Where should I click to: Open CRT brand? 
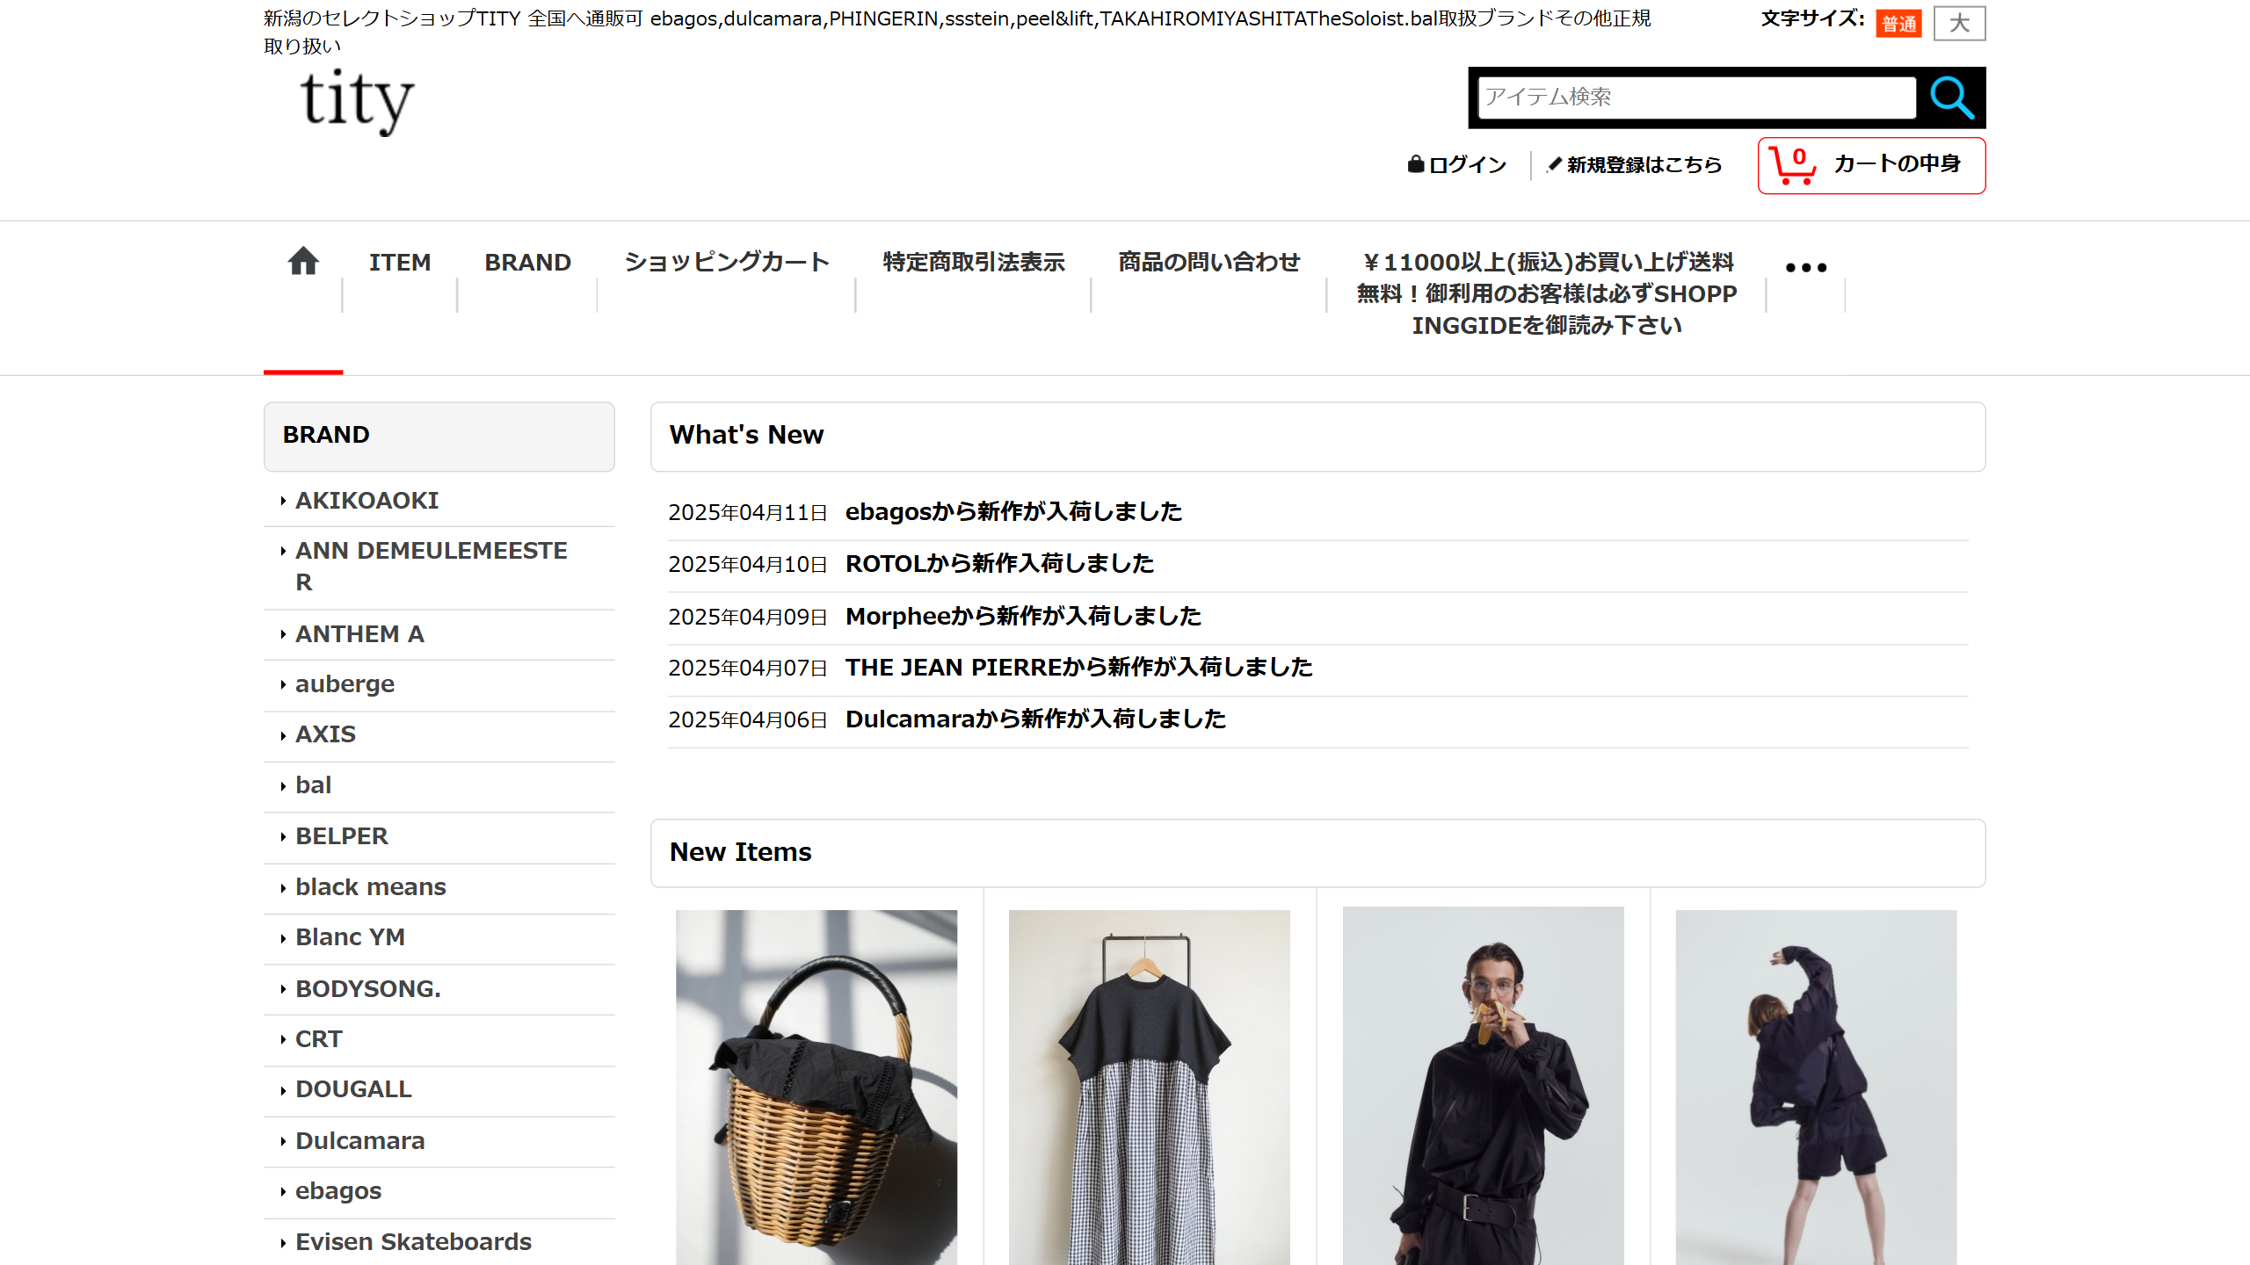[x=318, y=1039]
